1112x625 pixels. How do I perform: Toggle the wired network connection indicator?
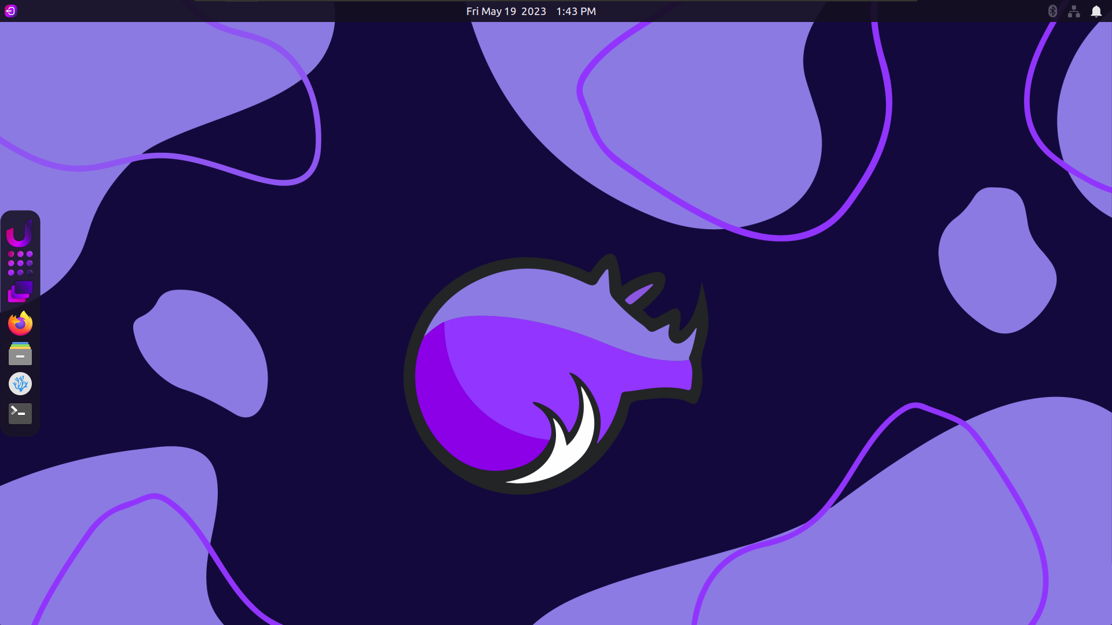(1073, 11)
